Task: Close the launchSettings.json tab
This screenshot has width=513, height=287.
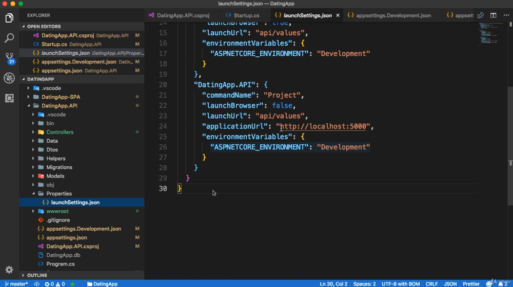Action: click(338, 15)
